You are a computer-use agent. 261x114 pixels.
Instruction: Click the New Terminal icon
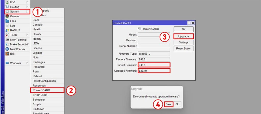(7, 40)
